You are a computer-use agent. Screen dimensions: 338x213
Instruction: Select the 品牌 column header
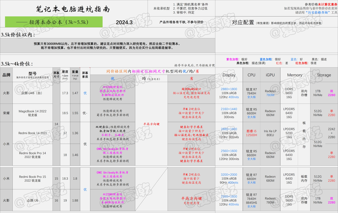coord(7,75)
